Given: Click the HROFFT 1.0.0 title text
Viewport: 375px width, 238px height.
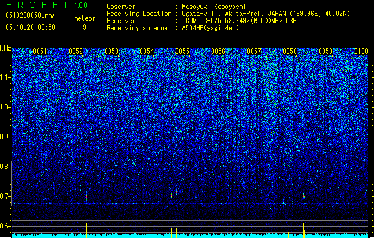Looking at the screenshot, I should pyautogui.click(x=47, y=5).
